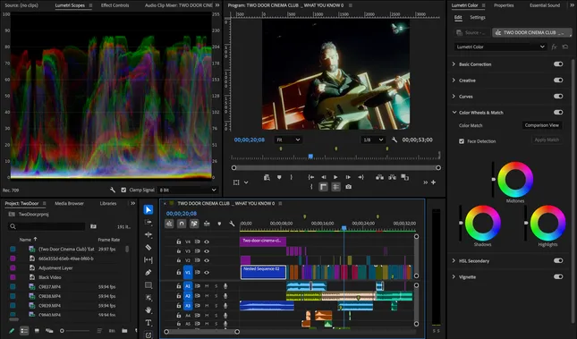Open the Media Browser tab

click(x=69, y=203)
